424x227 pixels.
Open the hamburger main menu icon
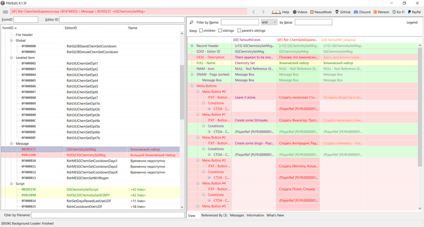(x=5, y=12)
